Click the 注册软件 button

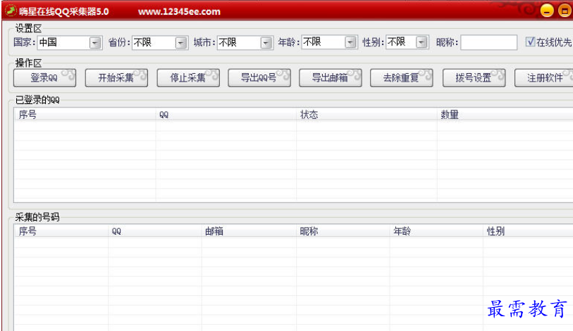[544, 77]
